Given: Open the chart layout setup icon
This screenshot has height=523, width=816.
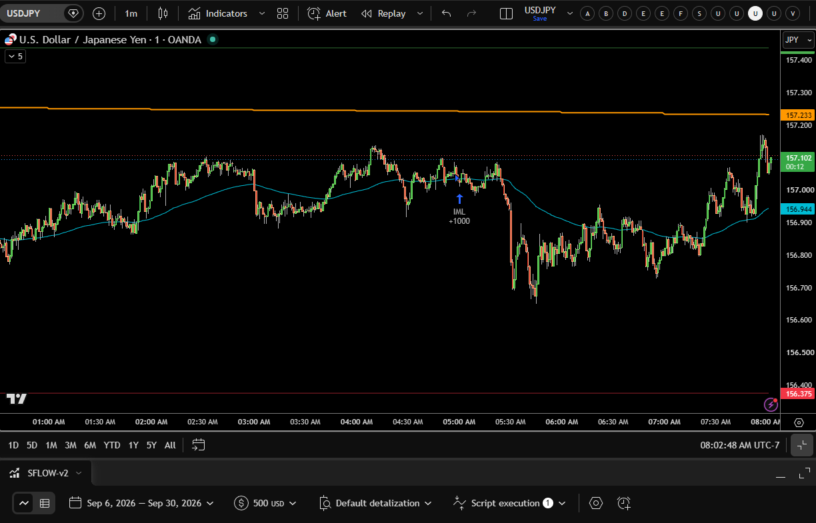Looking at the screenshot, I should (x=506, y=13).
